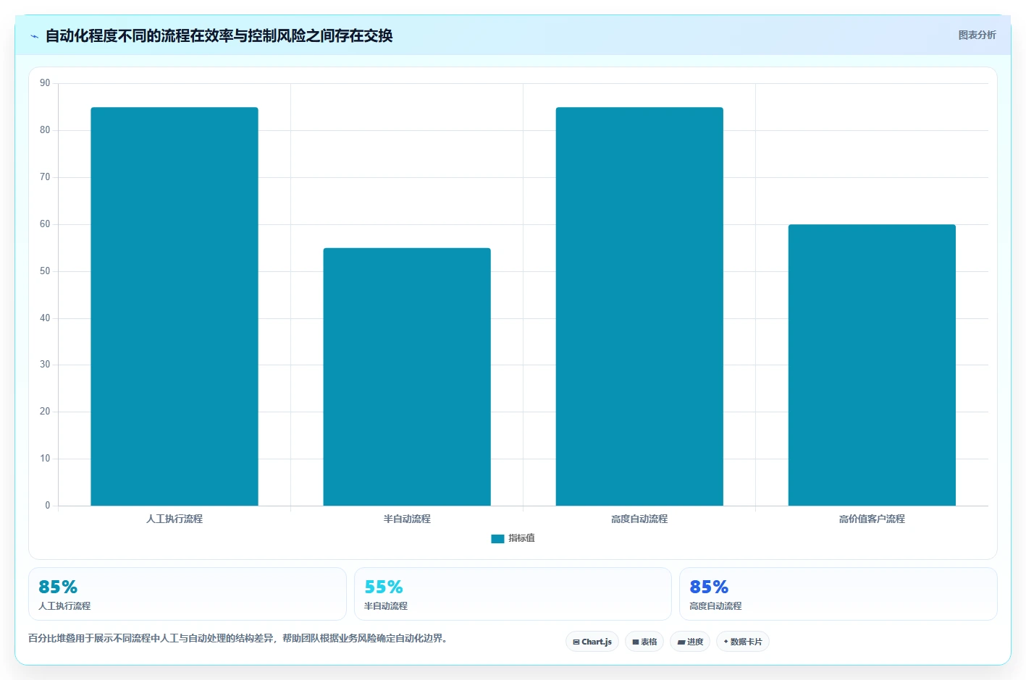Click the 图表分析 label in the header
Image resolution: width=1026 pixels, height=680 pixels.
pos(977,35)
